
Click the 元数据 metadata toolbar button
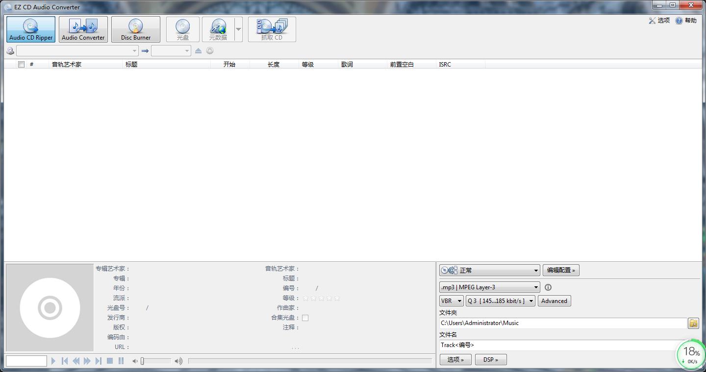[218, 29]
